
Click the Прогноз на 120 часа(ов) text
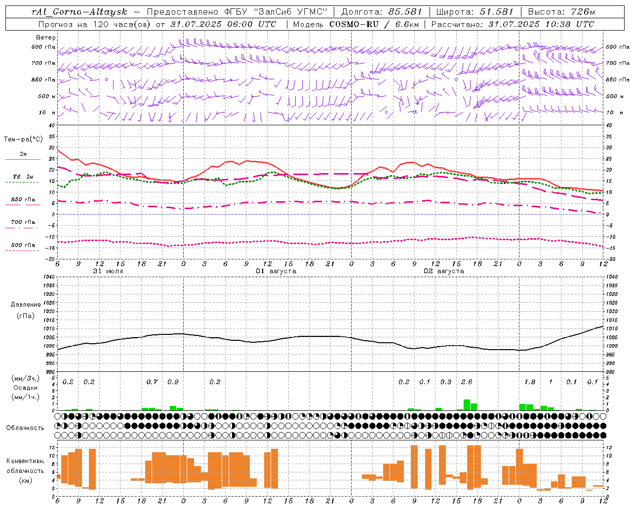95,24
